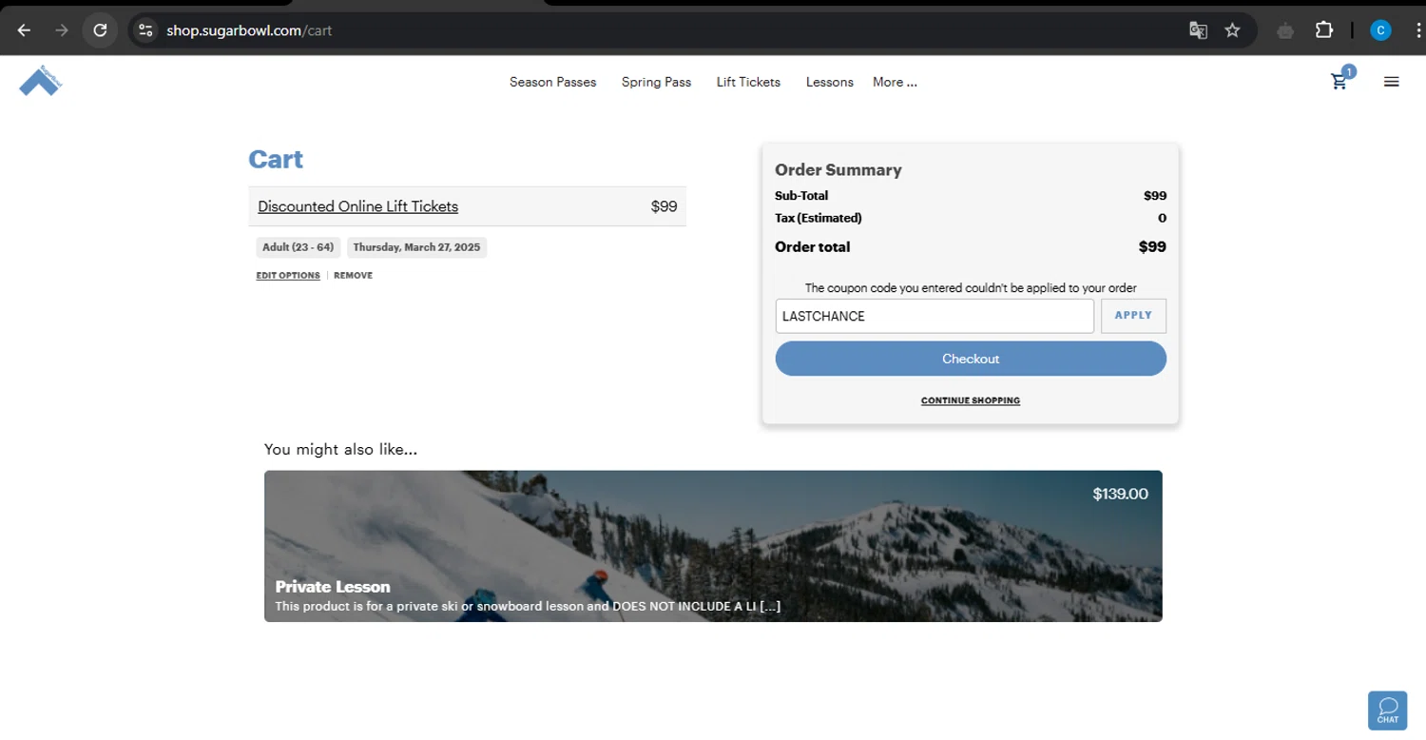
Task: Open Discounted Online Lift Tickets link
Action: [357, 206]
